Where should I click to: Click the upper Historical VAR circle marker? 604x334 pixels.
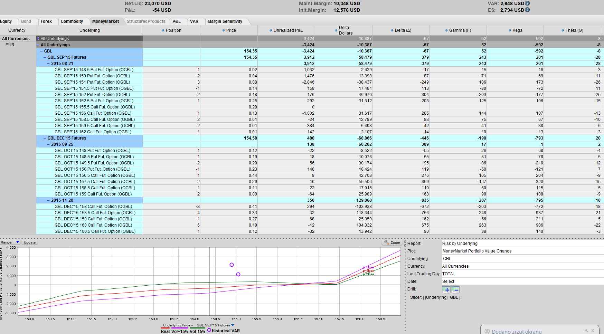pos(232,265)
